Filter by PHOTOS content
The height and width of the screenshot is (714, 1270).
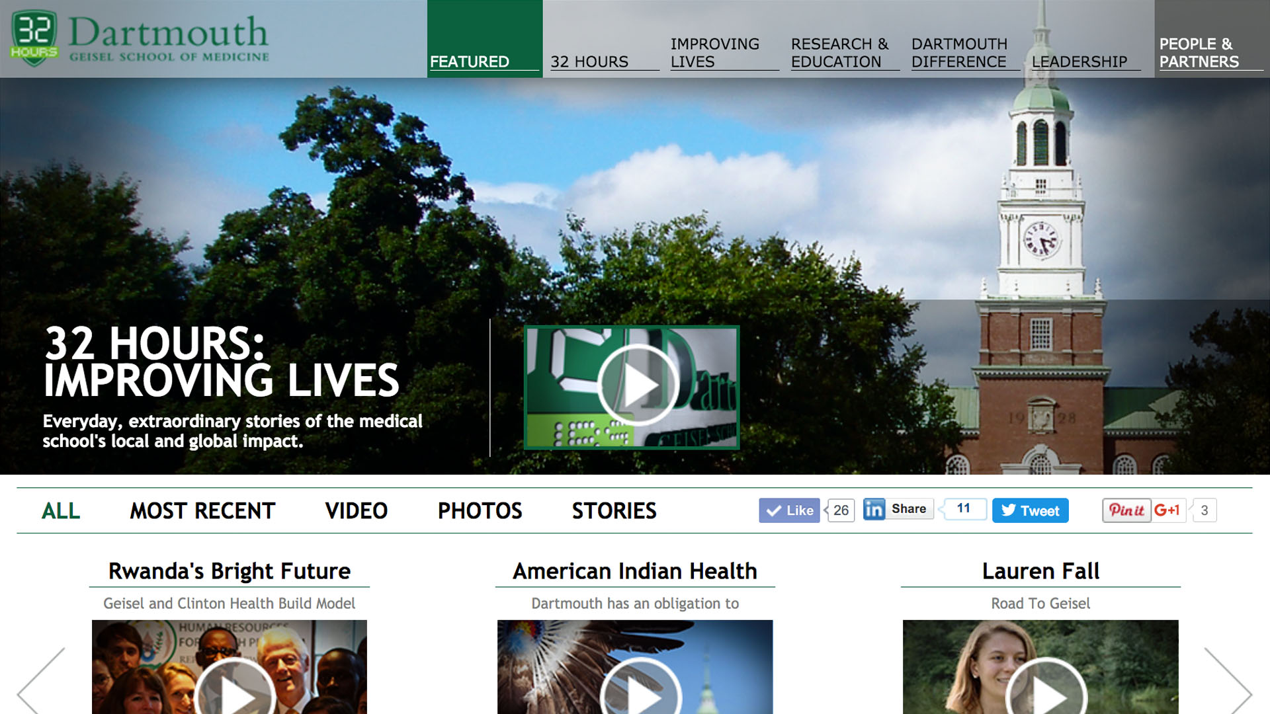[x=480, y=511]
